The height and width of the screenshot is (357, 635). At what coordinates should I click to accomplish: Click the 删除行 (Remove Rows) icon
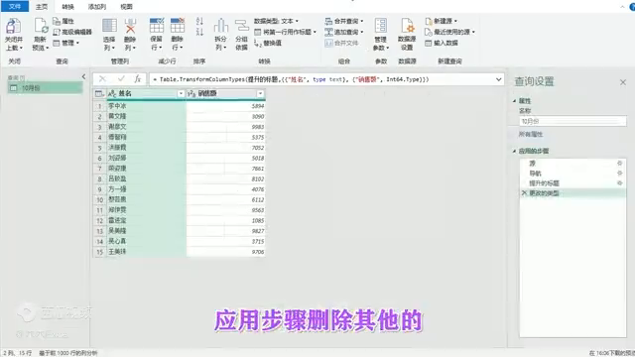tap(178, 26)
